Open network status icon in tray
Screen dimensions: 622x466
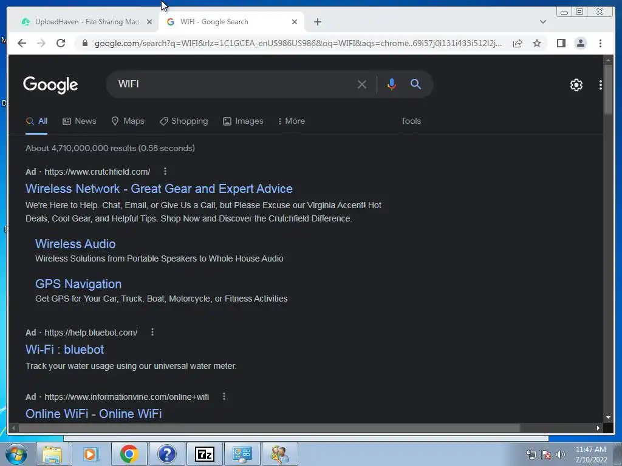click(531, 454)
